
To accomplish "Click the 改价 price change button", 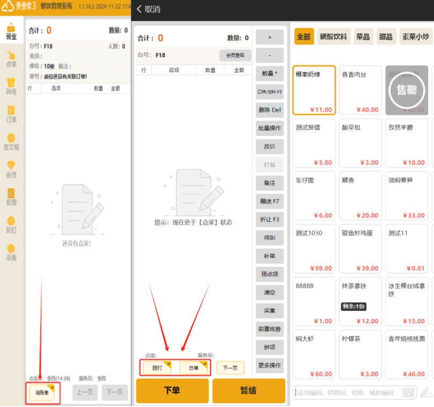I will (x=270, y=147).
